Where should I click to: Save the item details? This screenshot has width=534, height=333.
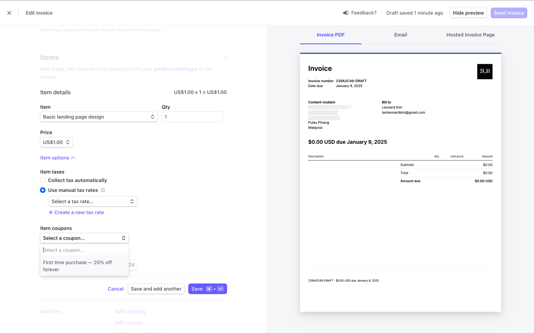[x=207, y=289]
